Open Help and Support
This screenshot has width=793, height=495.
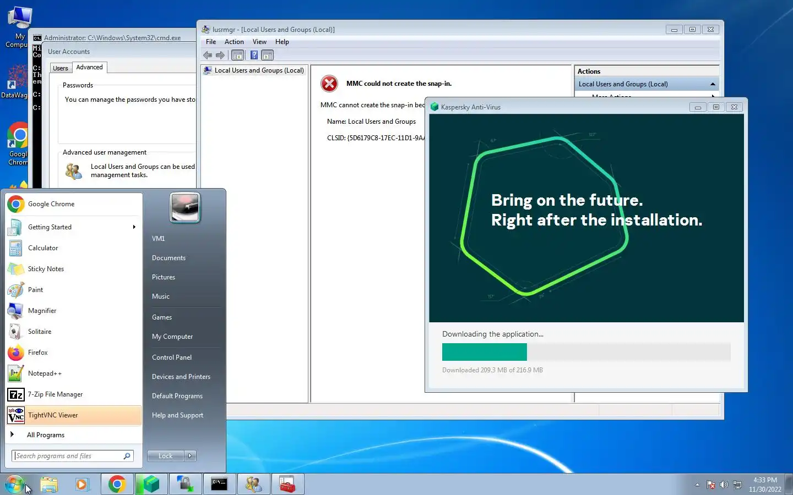[177, 415]
